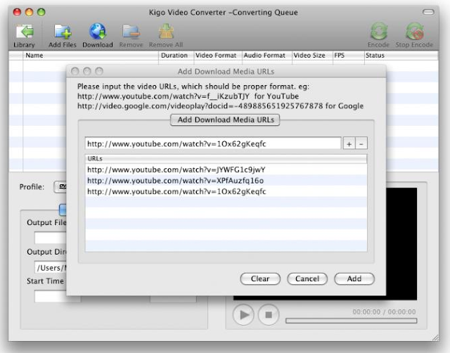Click the Remove toolbar icon
Image resolution: width=450 pixels, height=353 pixels.
coord(131,36)
